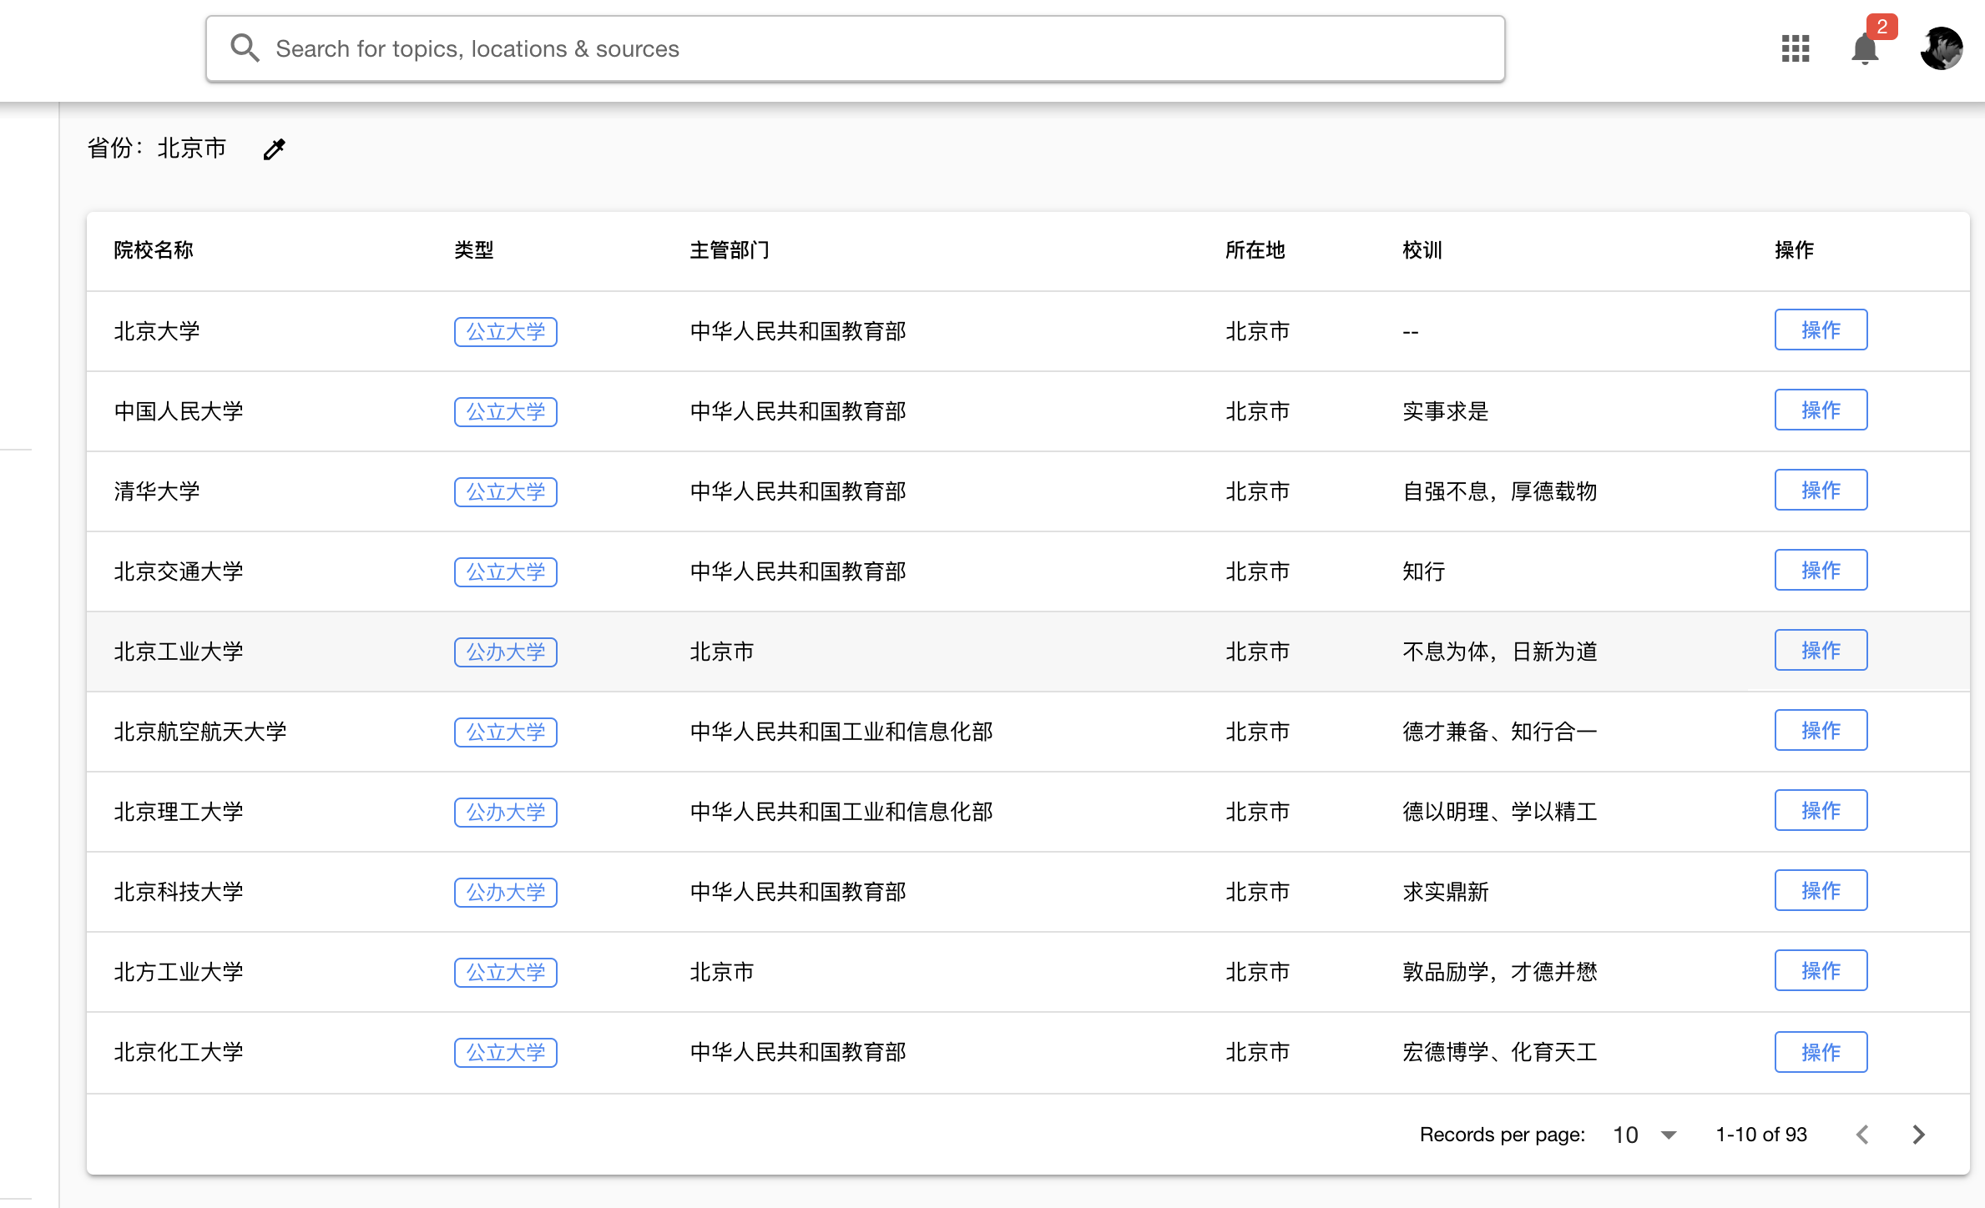
Task: Go to next page of records
Action: coord(1918,1135)
